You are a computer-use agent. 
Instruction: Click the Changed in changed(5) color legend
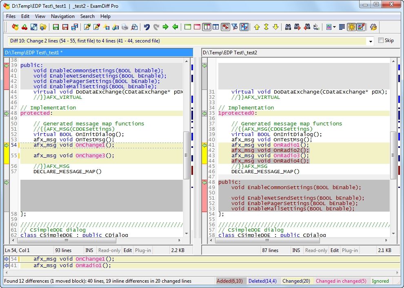[x=341, y=281]
